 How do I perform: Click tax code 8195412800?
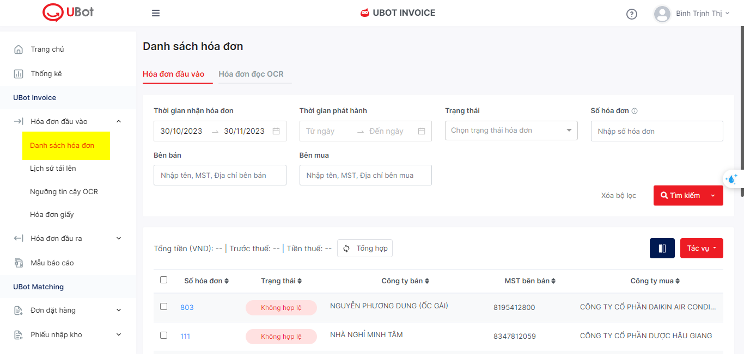[x=514, y=308]
